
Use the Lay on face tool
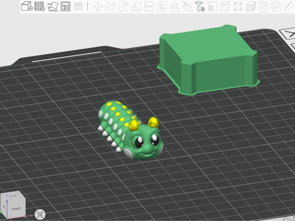[x=136, y=6]
